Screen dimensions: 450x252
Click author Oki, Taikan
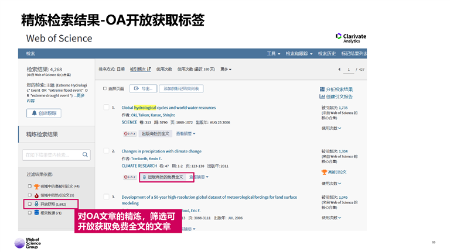click(x=140, y=115)
